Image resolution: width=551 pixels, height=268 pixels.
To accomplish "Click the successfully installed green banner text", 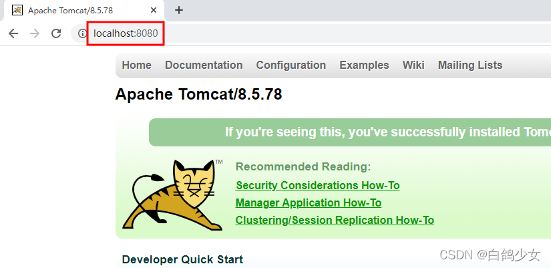I will (x=388, y=132).
